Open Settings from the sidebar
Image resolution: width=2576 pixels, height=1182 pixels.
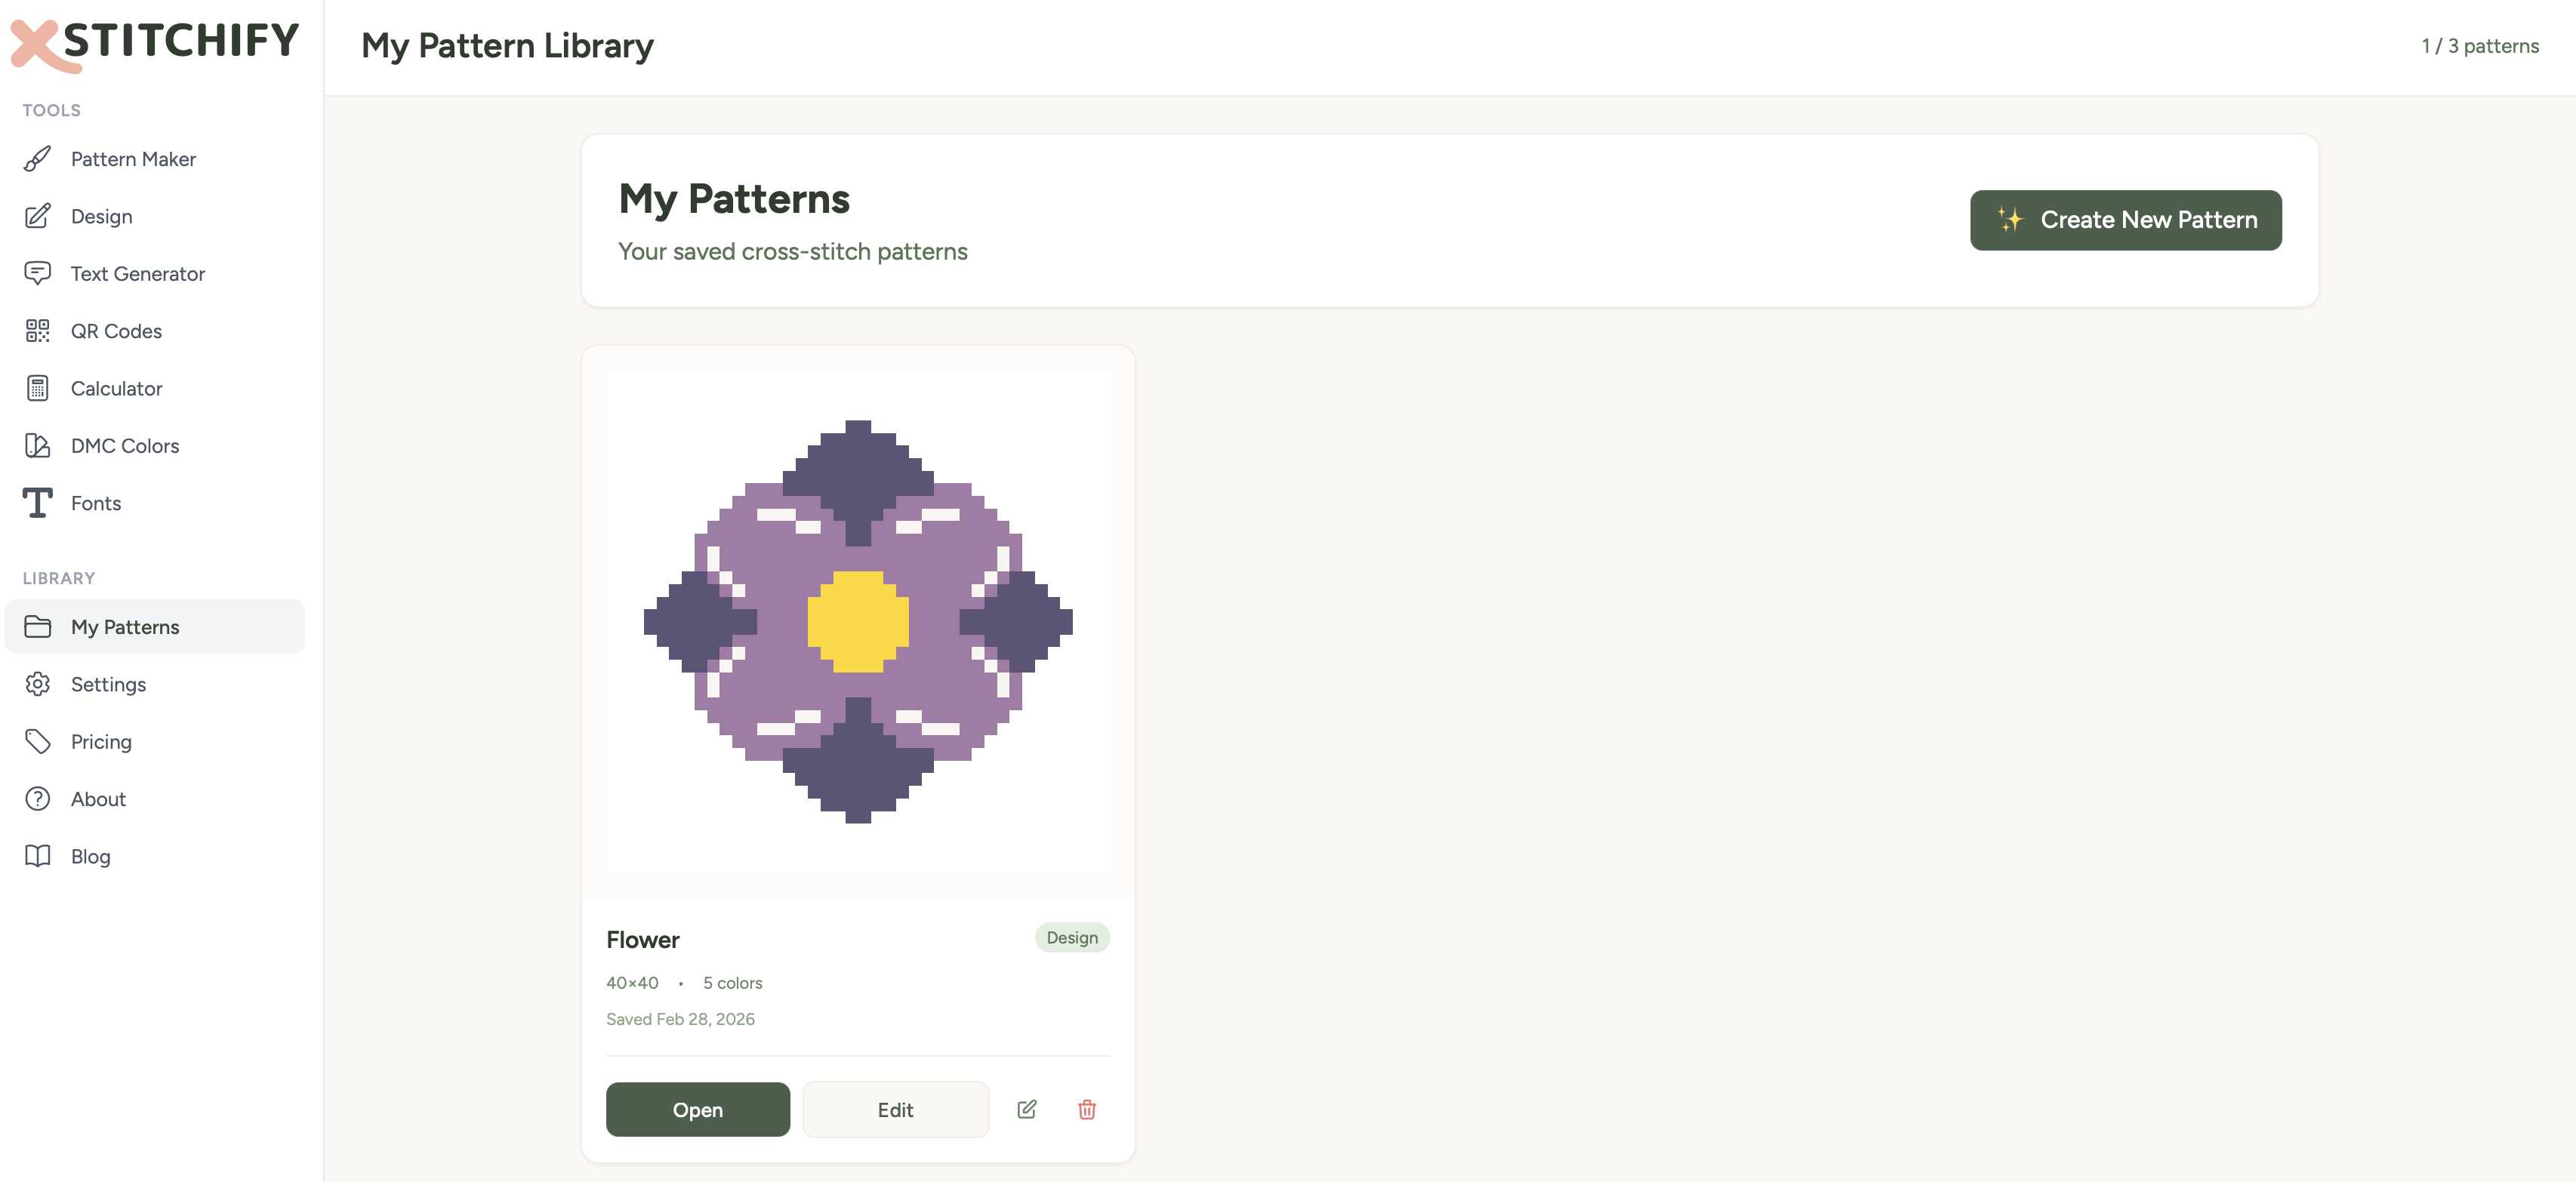(x=108, y=684)
